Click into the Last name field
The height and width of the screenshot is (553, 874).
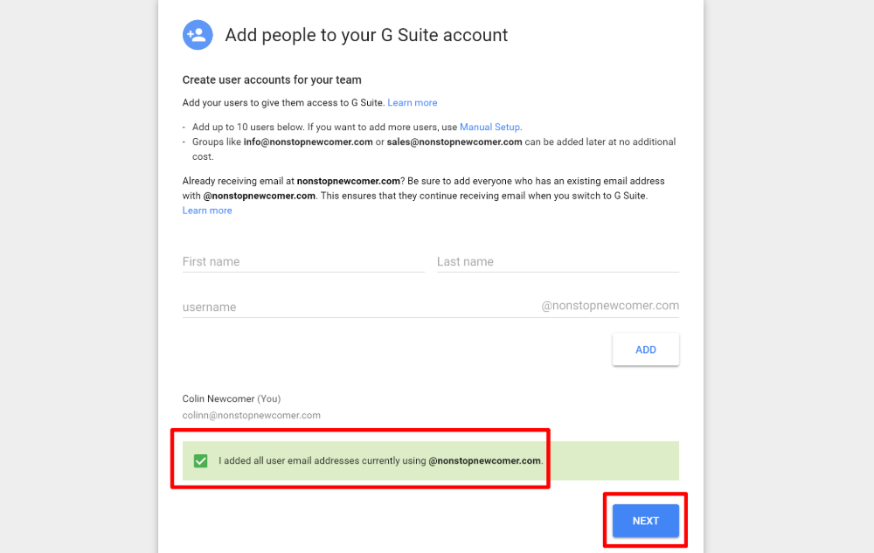pos(558,261)
